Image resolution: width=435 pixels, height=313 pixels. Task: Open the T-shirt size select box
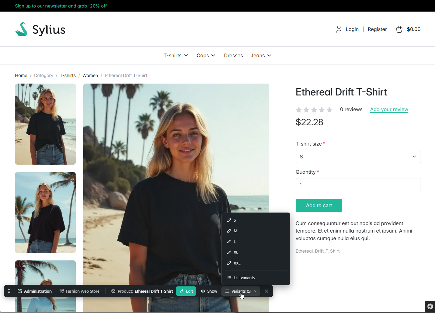[358, 156]
